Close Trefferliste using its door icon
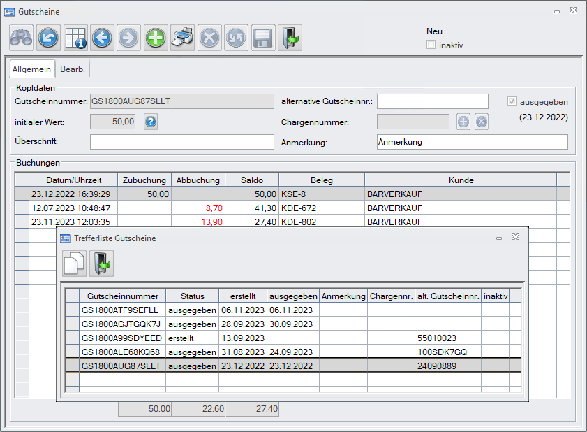587x432 pixels. [x=101, y=264]
